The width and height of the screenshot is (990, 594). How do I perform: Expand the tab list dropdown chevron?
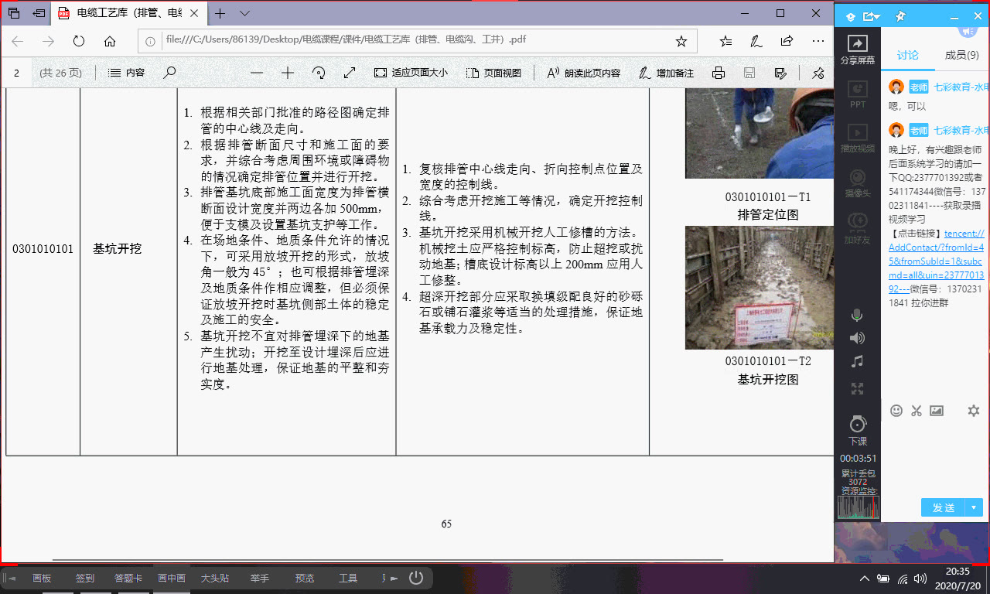(x=245, y=14)
